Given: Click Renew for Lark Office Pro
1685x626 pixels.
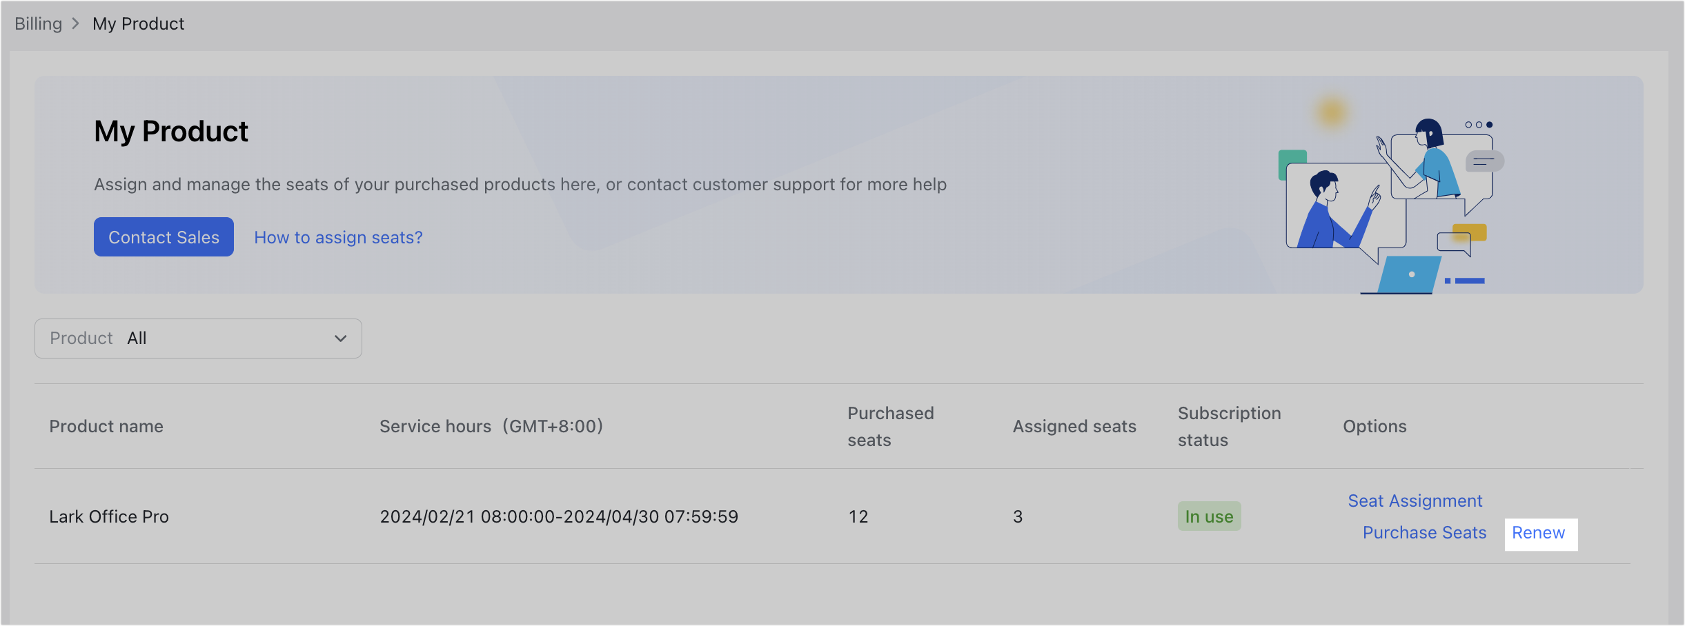Looking at the screenshot, I should point(1540,533).
